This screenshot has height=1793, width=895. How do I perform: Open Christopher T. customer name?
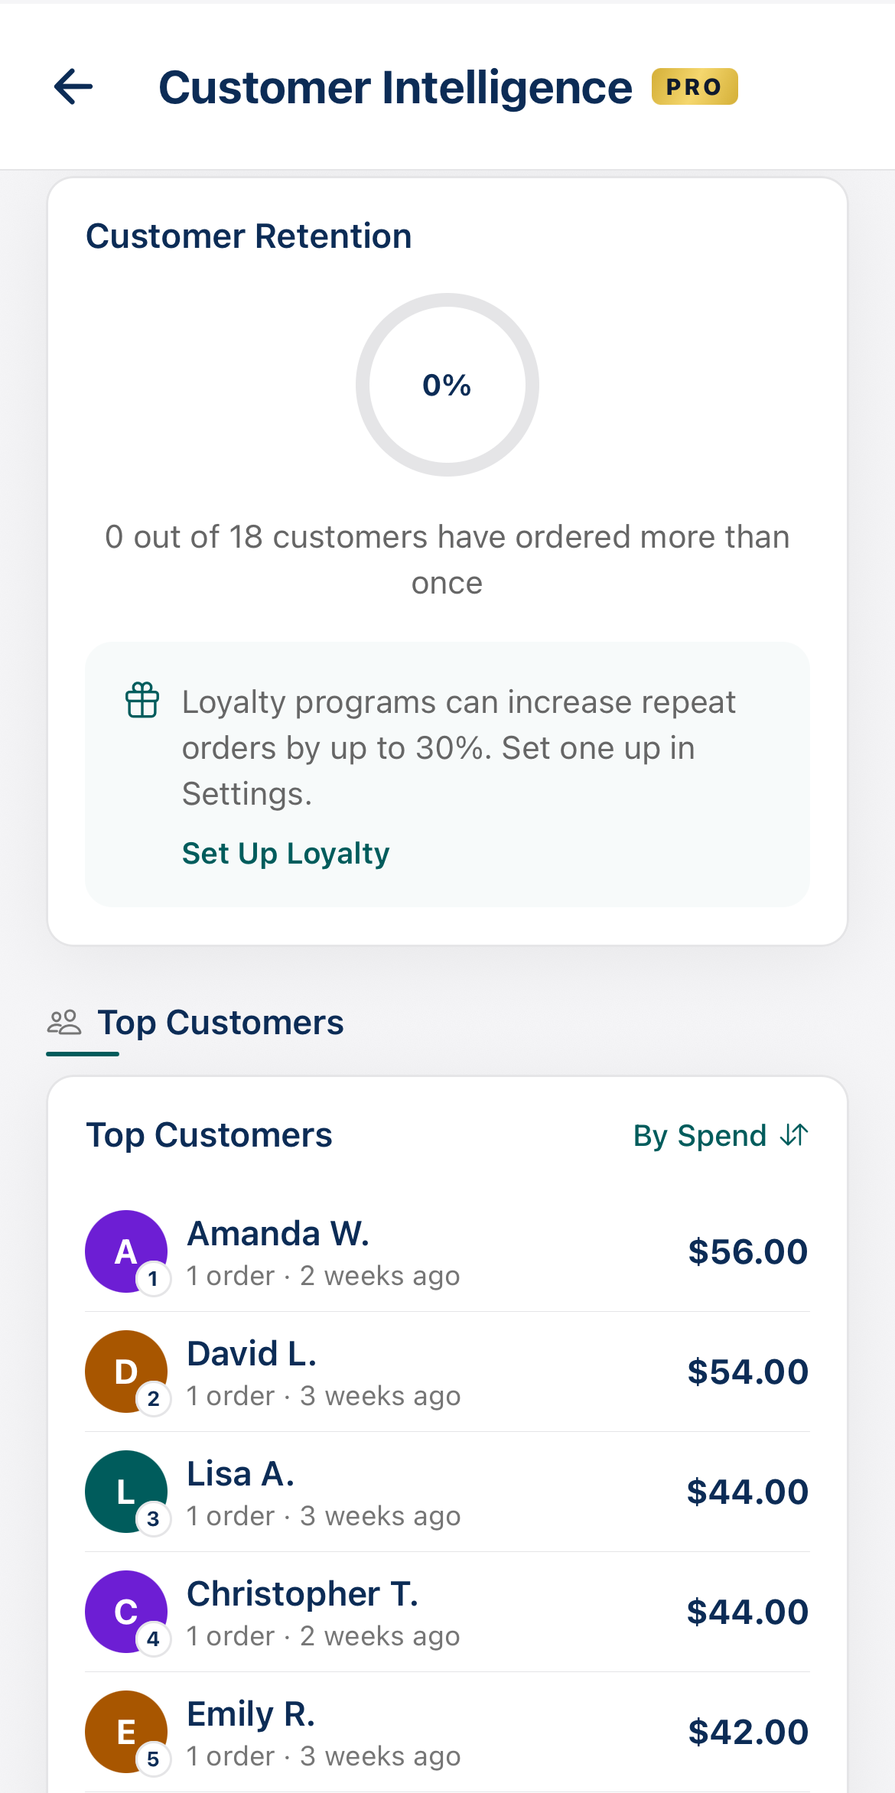[x=303, y=1595]
